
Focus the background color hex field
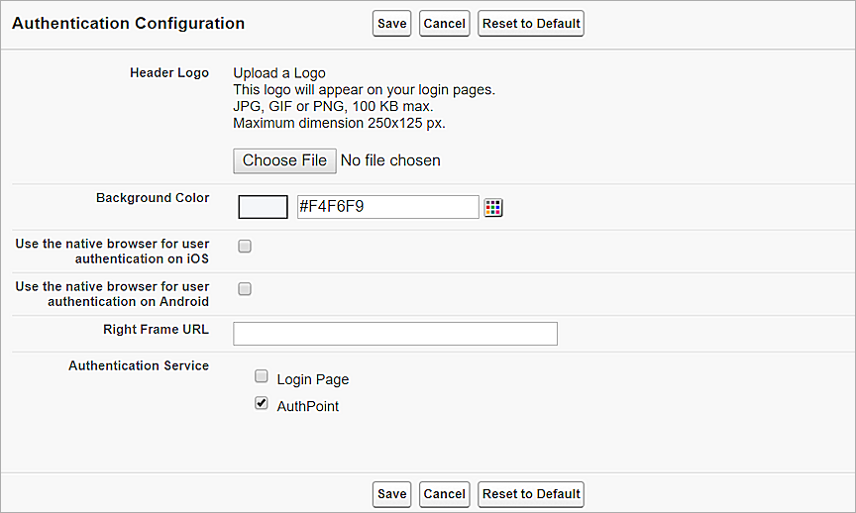pyautogui.click(x=387, y=207)
